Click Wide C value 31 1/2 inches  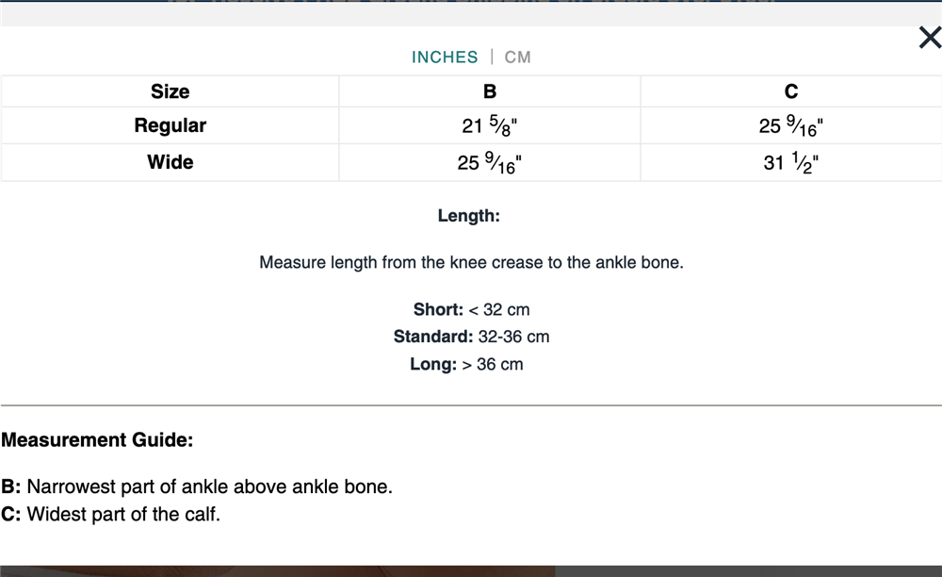(790, 162)
